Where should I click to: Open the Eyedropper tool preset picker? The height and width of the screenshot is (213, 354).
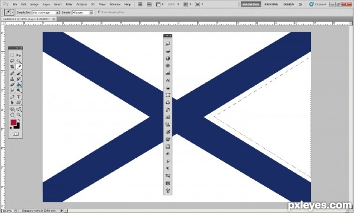pos(12,12)
